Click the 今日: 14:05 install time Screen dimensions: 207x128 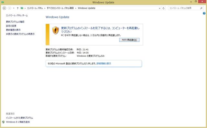tap(82, 53)
